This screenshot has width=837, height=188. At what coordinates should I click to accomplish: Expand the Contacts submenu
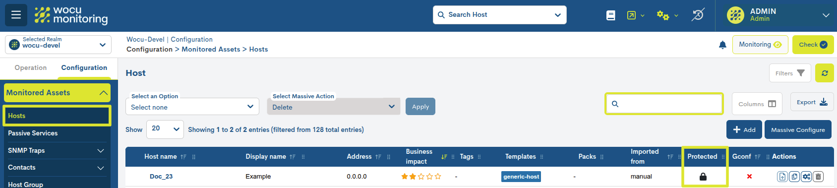click(x=101, y=168)
